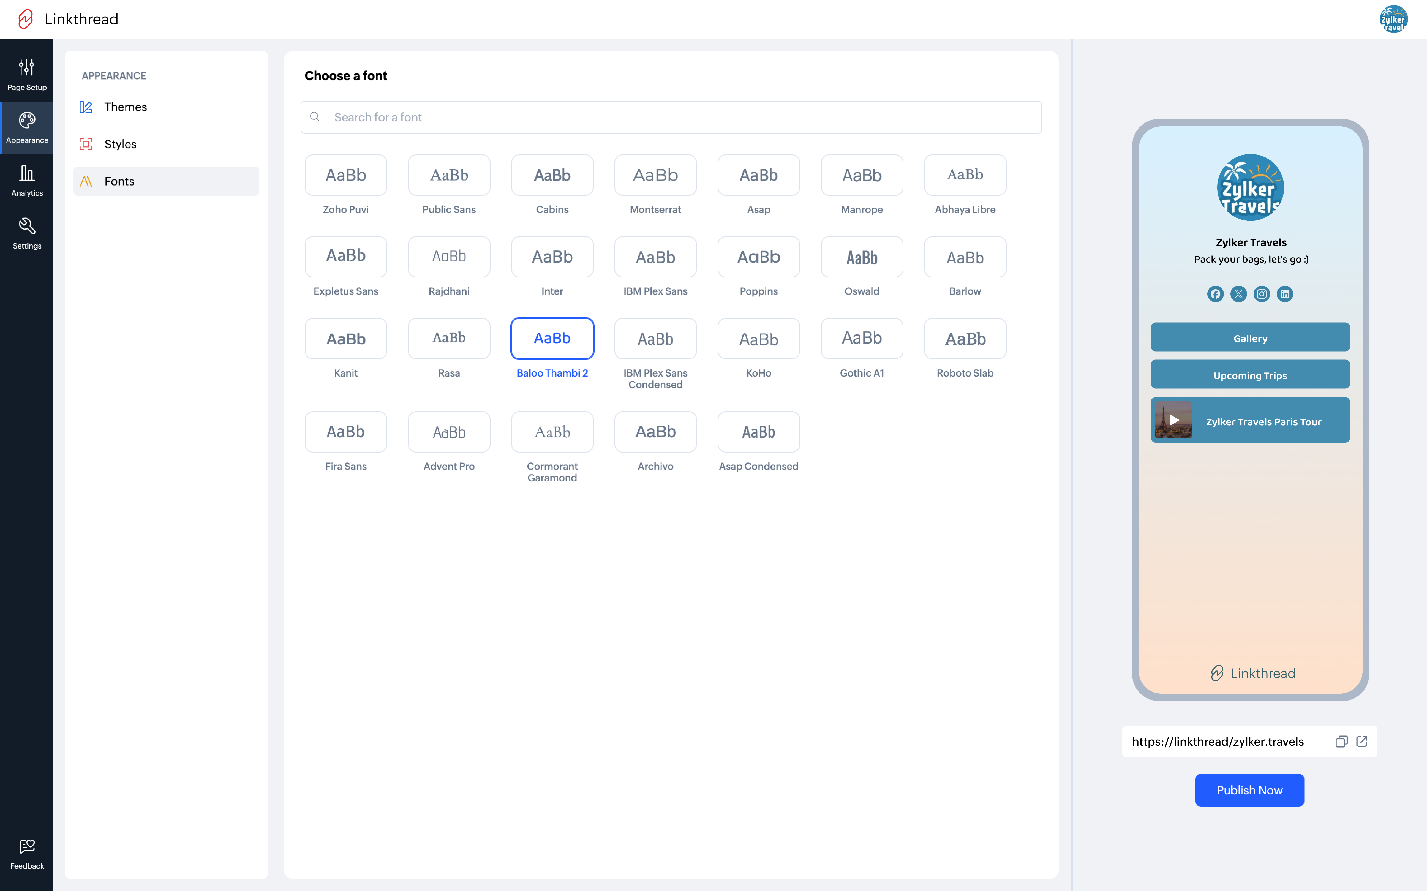Select the Montserrat font tile
1427x891 pixels.
(655, 175)
